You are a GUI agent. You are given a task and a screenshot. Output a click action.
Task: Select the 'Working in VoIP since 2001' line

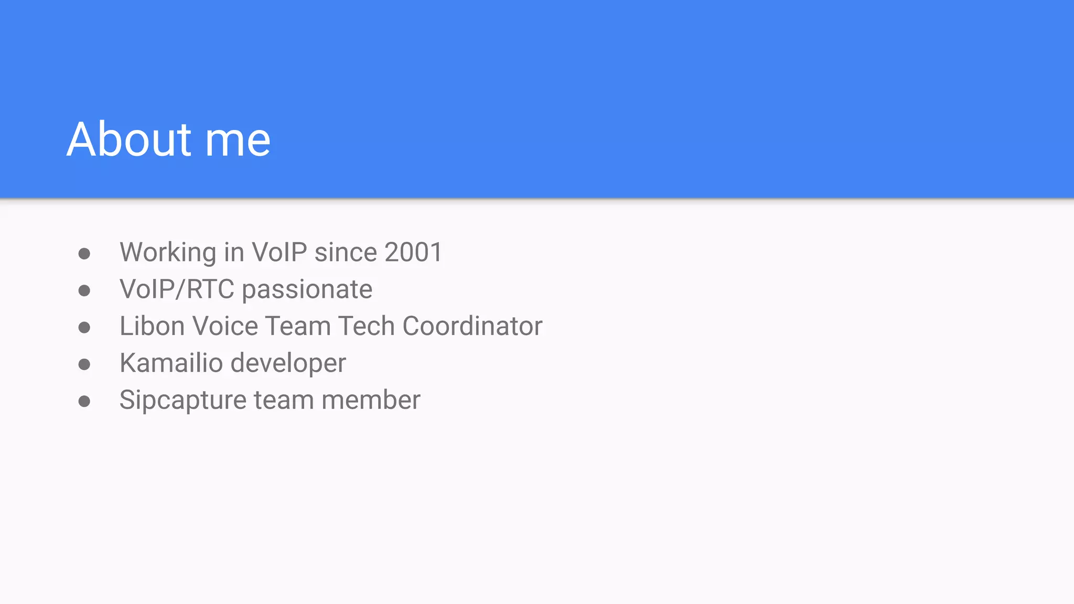281,252
